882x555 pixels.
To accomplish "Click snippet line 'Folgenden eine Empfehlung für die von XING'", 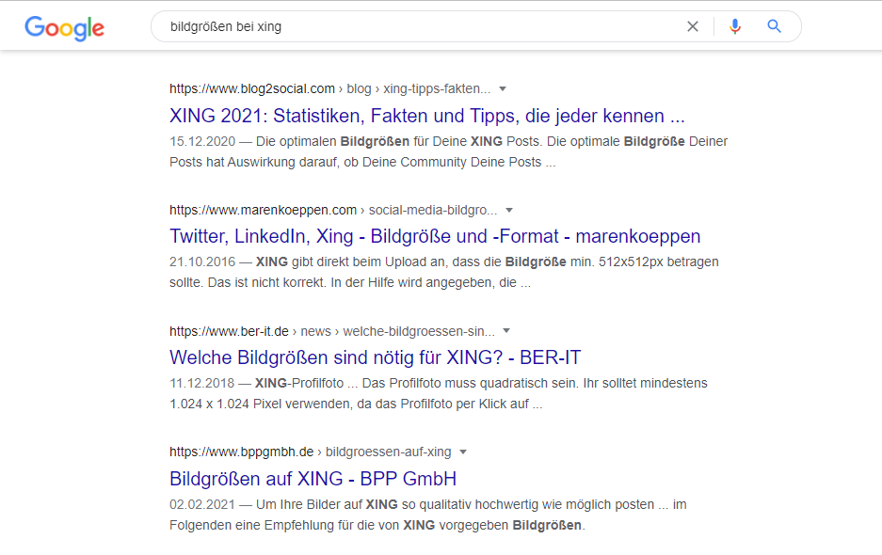I will [x=377, y=525].
